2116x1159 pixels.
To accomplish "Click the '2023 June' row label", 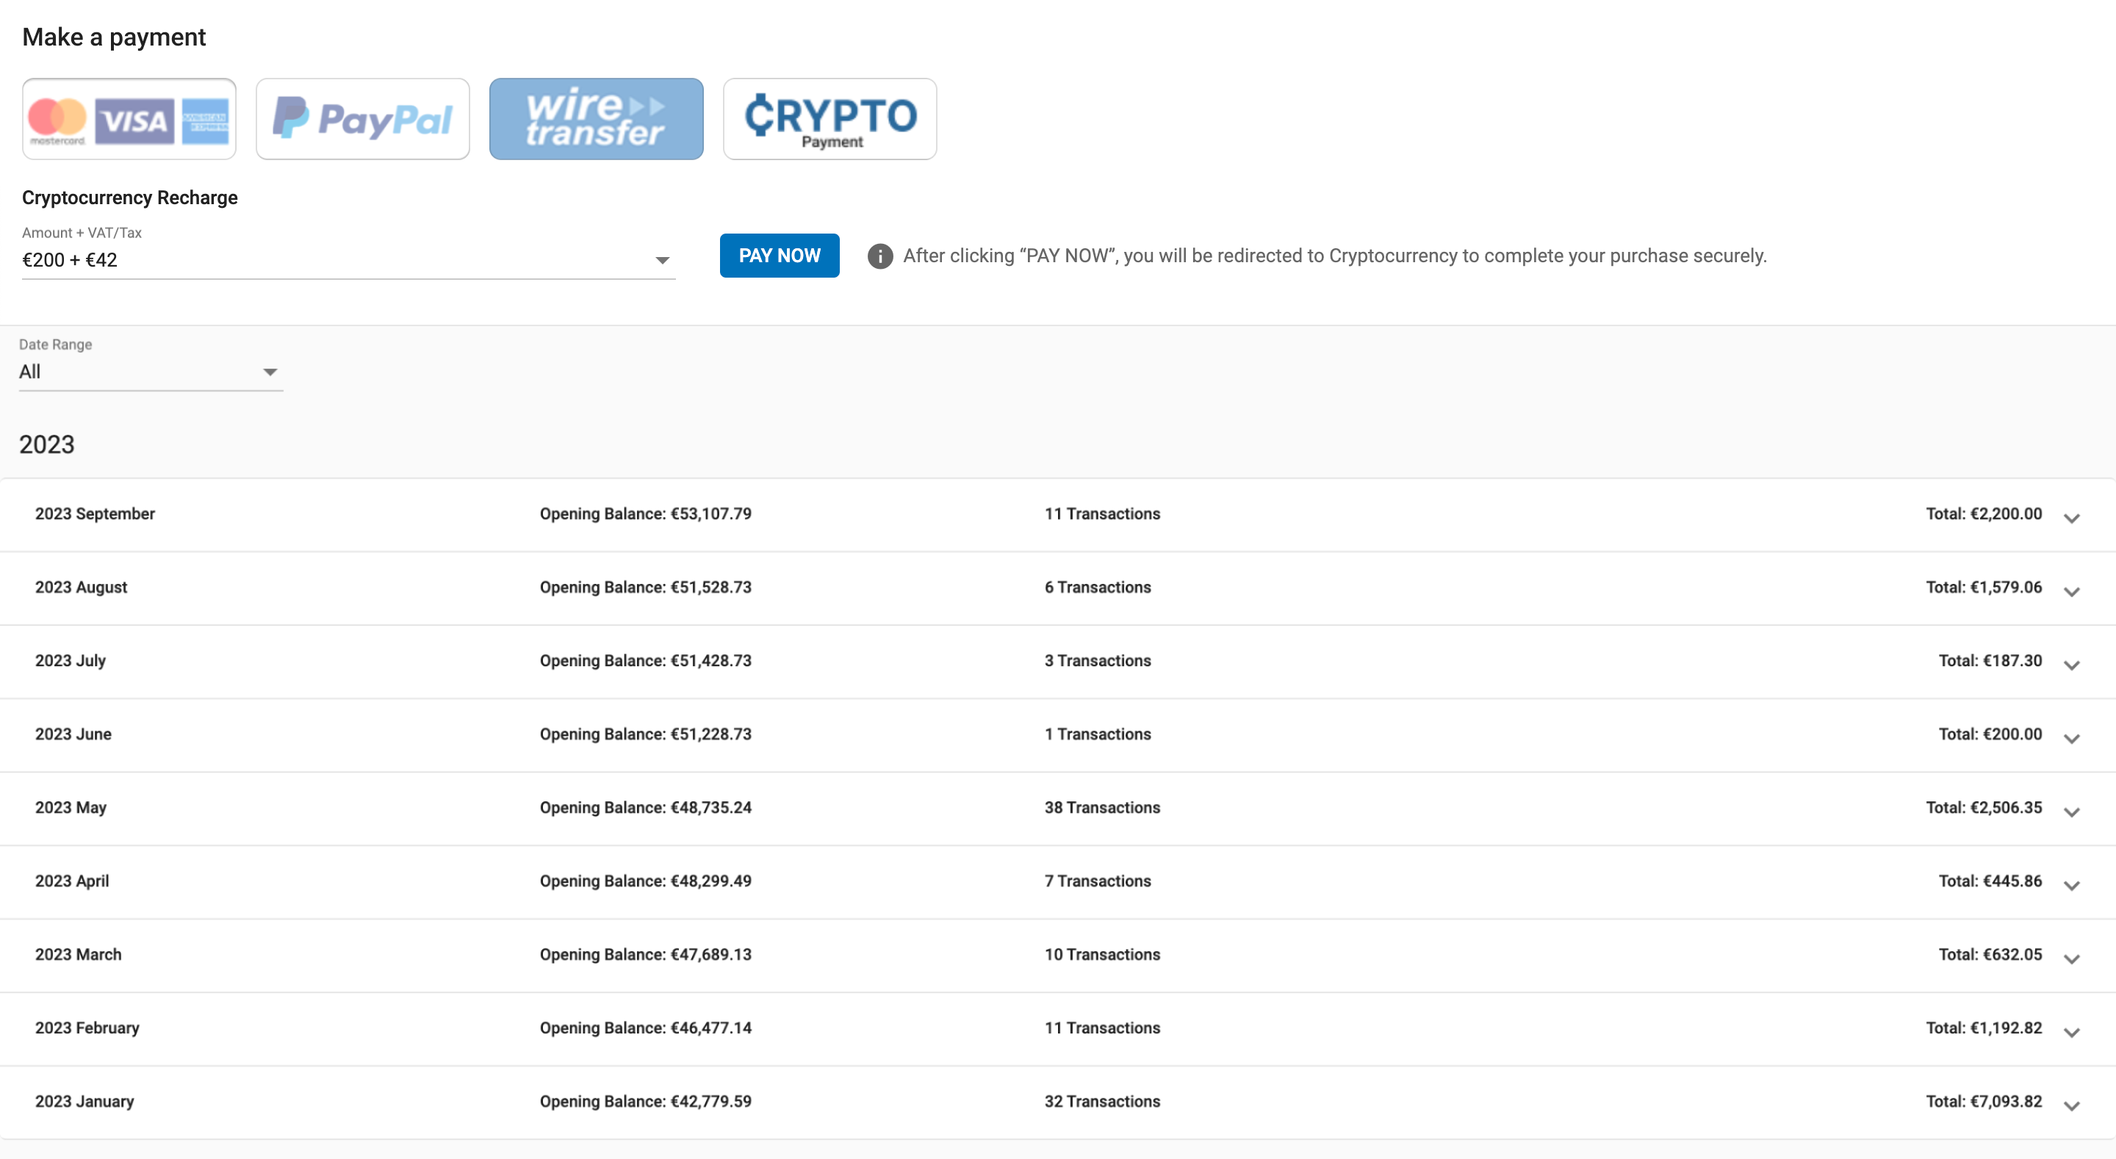I will (73, 734).
